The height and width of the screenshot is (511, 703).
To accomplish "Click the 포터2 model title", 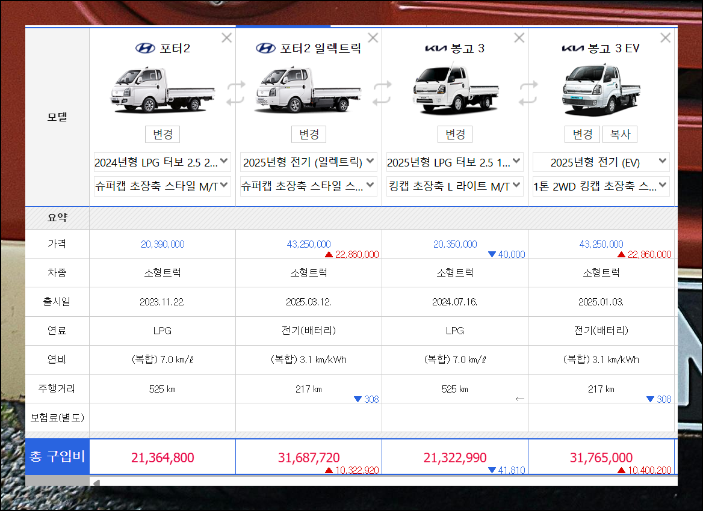I will coord(175,48).
